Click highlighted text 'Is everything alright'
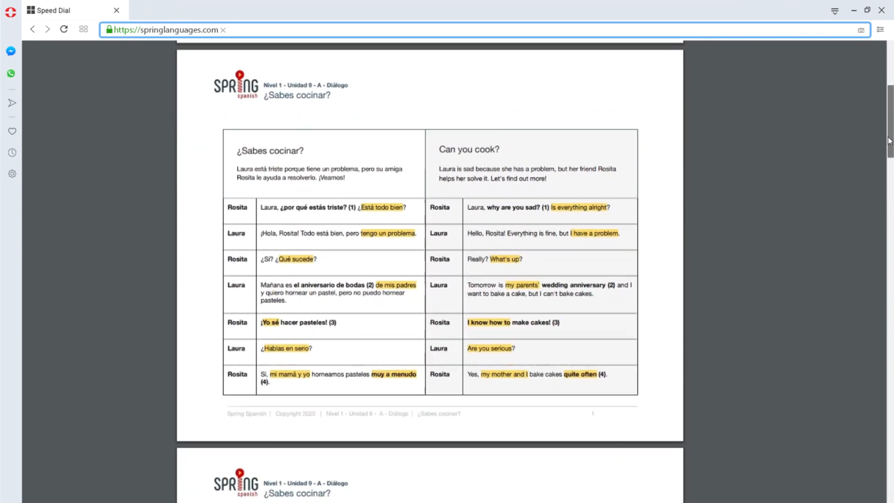894x503 pixels. pos(579,207)
